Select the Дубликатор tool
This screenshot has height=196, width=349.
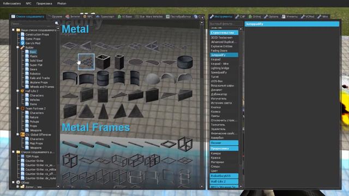(x=219, y=94)
